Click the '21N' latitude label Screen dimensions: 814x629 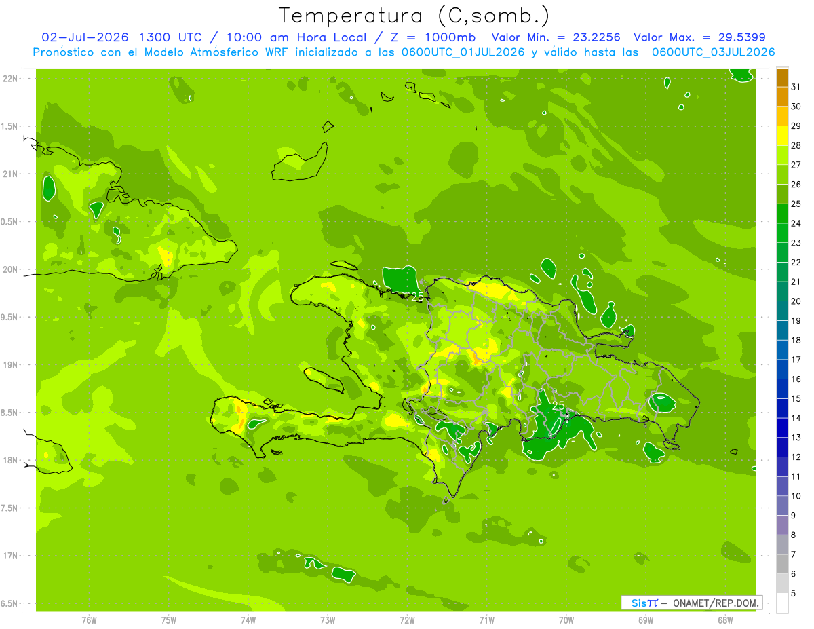click(11, 174)
